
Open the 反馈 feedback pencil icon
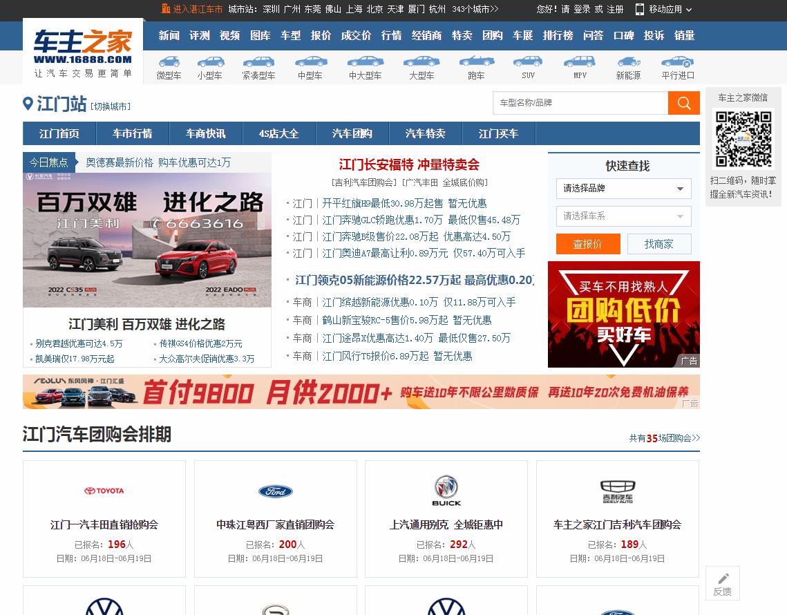click(723, 578)
